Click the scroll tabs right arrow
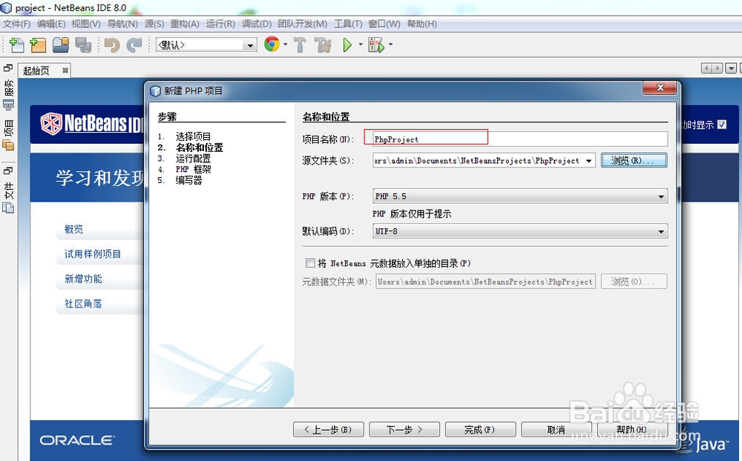This screenshot has height=461, width=742. 718,69
